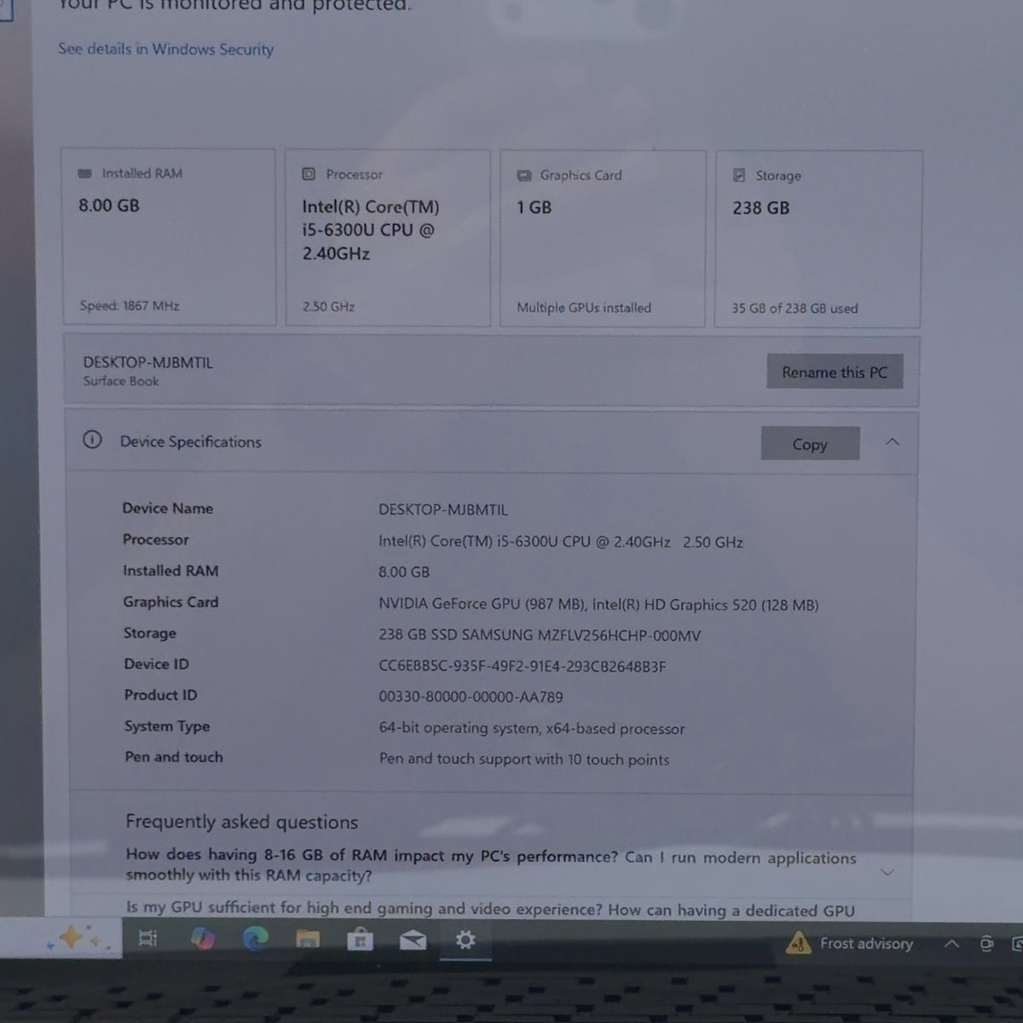Click the Pen and touch support value
1023x1023 pixels.
524,759
